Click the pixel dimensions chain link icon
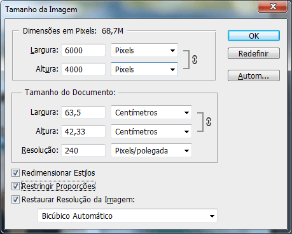292x234 pixels. click(195, 60)
